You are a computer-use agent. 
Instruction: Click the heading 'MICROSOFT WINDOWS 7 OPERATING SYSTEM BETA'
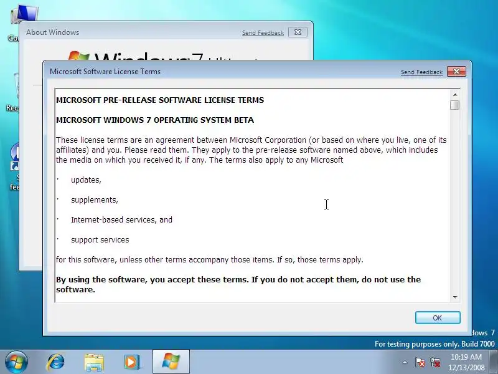155,120
